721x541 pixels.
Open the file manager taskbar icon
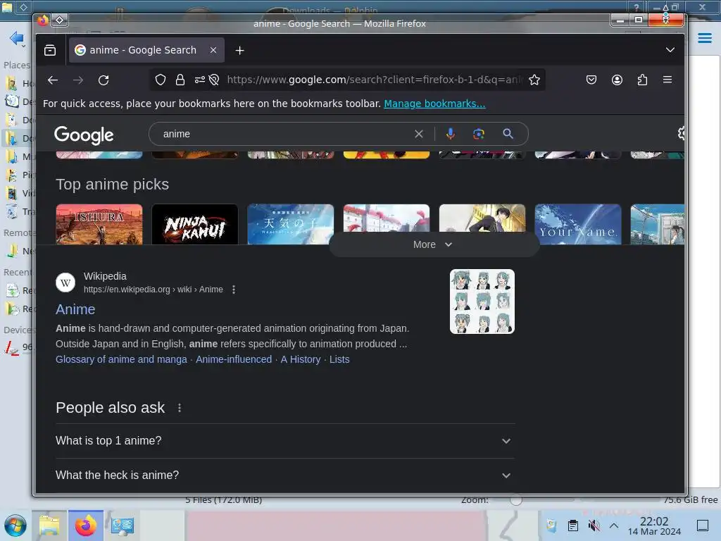click(x=49, y=526)
